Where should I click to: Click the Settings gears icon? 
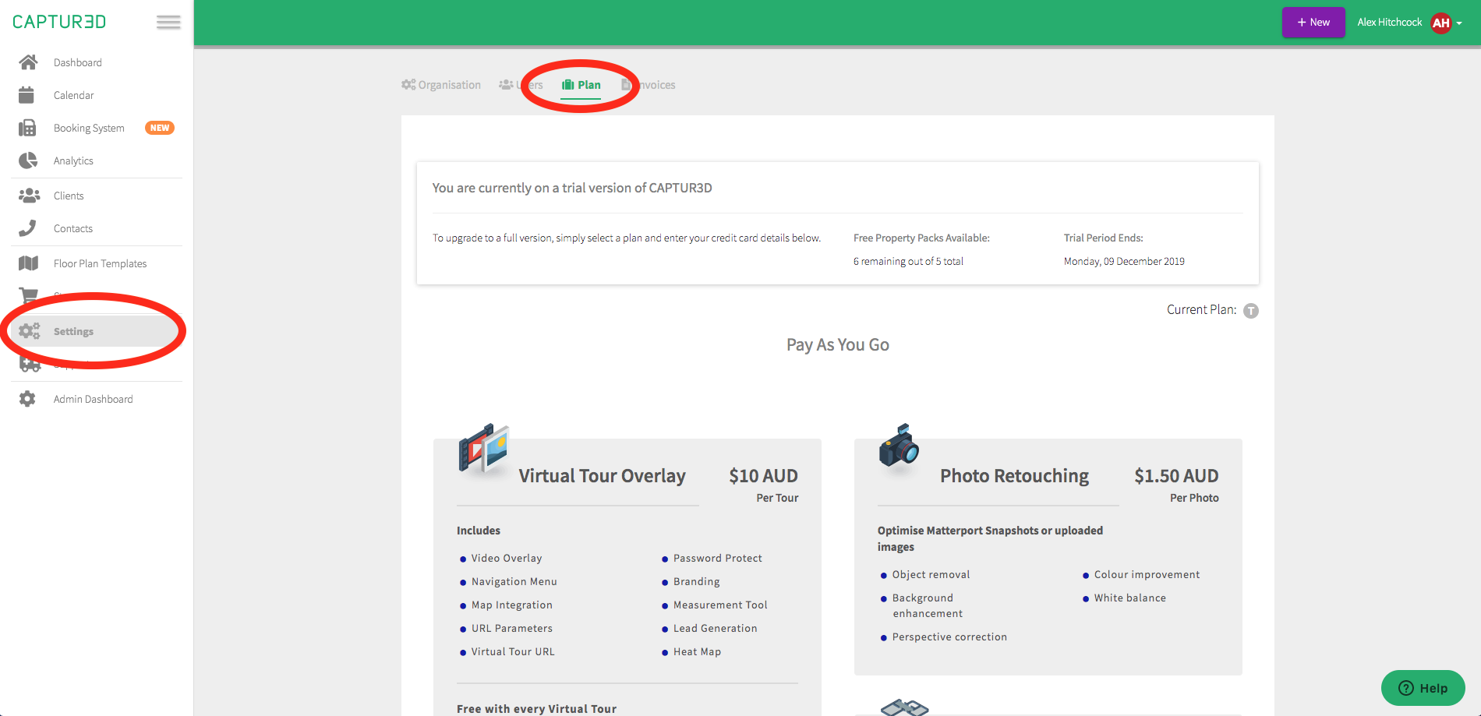[x=30, y=331]
